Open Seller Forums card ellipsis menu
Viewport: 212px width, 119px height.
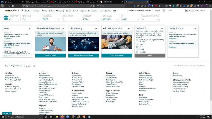click(196, 29)
